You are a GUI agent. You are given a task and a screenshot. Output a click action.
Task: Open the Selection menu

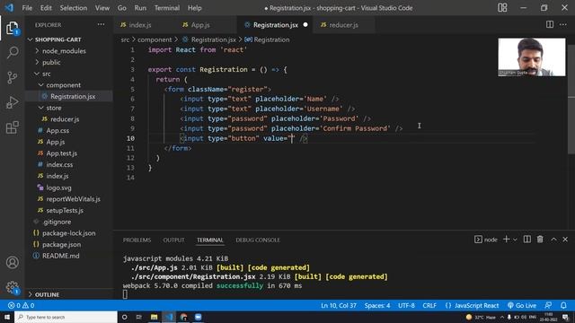pyautogui.click(x=74, y=8)
